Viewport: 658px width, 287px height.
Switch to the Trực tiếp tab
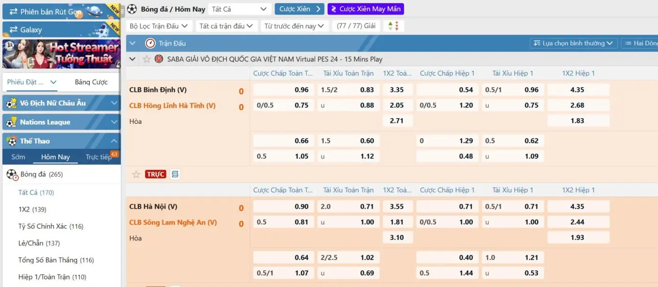100,157
